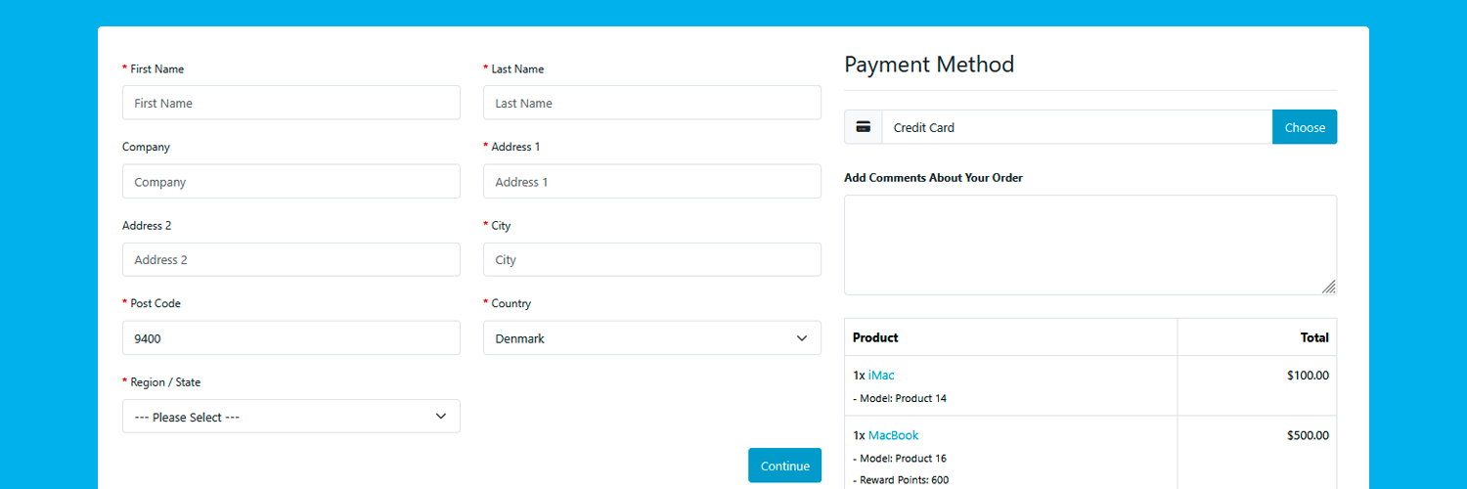Click the Total column header
Screen dimensions: 1467x489
[x=1313, y=337]
